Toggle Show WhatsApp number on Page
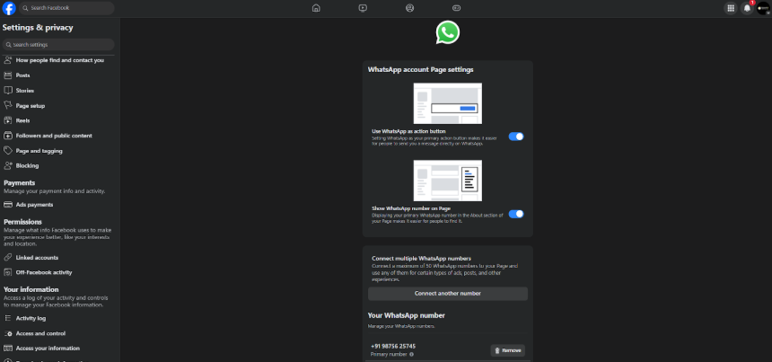The width and height of the screenshot is (772, 362). [x=516, y=214]
